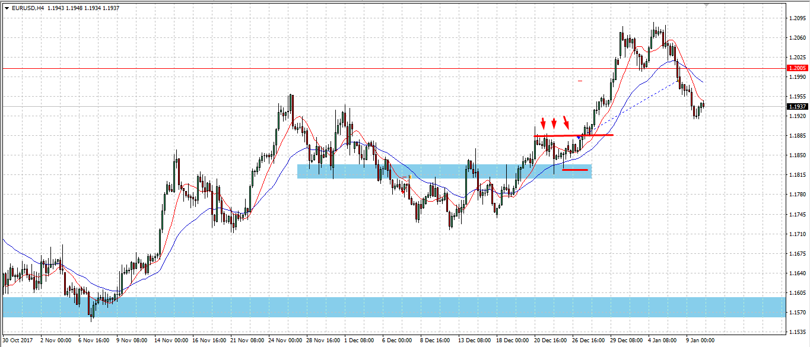Click the 1.1990 price axis label
This screenshot has height=347, width=810.
(x=796, y=77)
